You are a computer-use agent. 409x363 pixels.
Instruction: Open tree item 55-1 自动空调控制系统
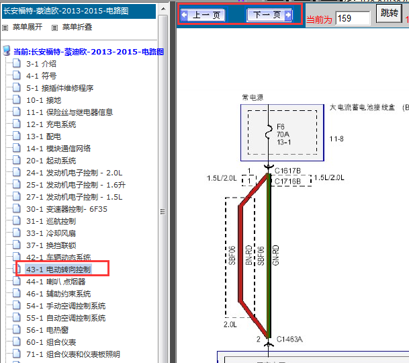pos(66,318)
